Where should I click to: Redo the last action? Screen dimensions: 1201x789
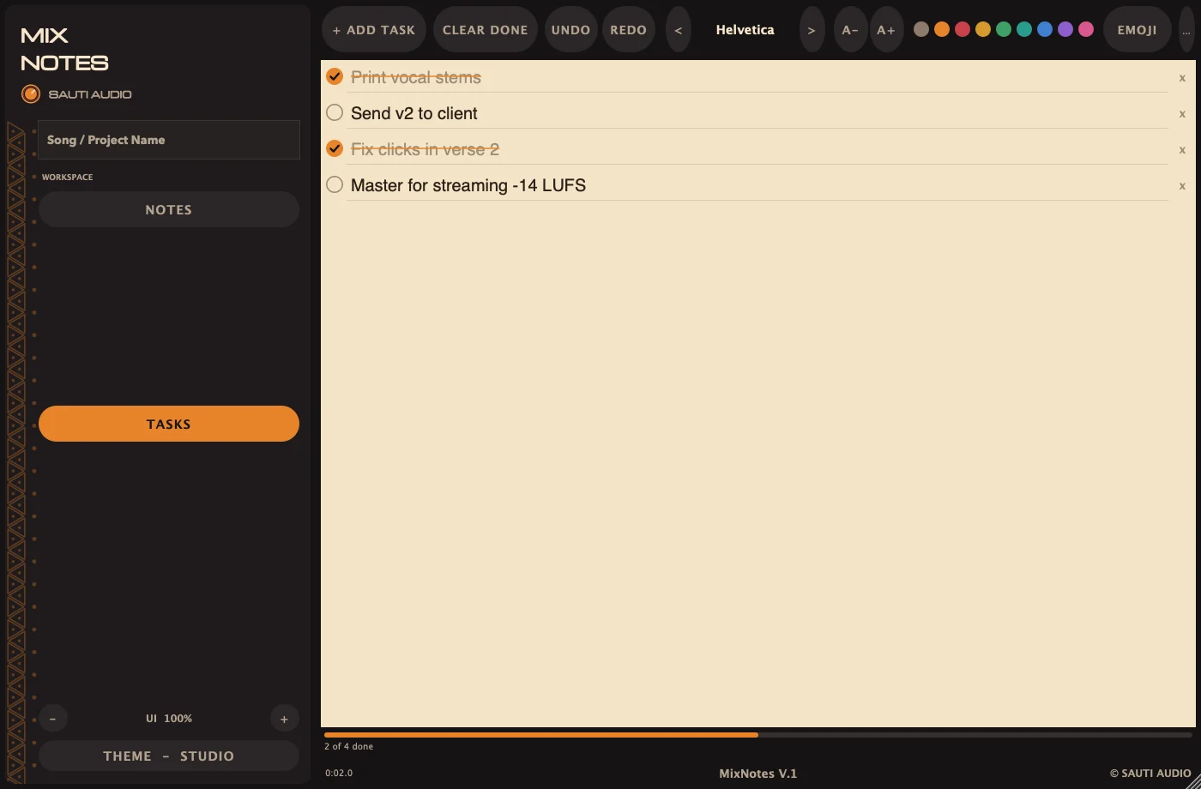[x=629, y=30]
